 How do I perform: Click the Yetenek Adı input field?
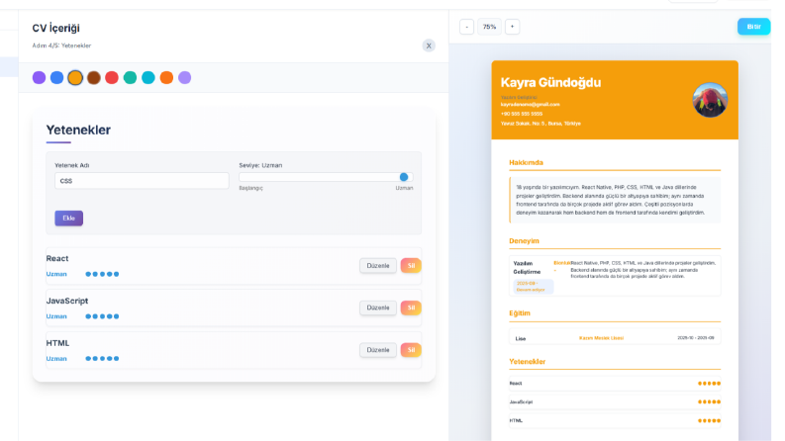click(142, 181)
